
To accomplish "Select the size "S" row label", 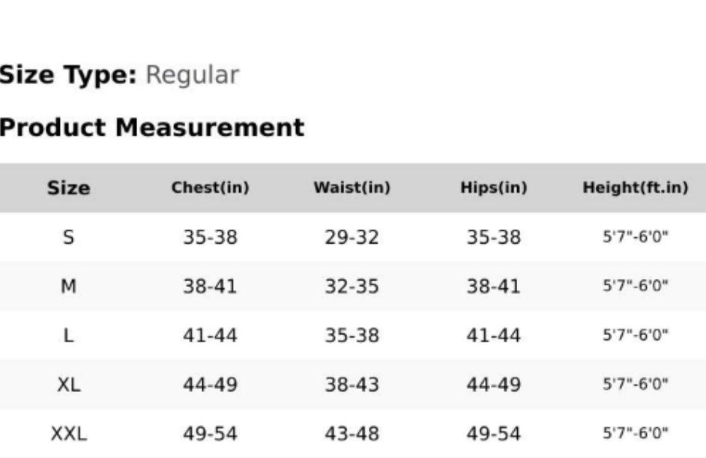I will [68, 238].
